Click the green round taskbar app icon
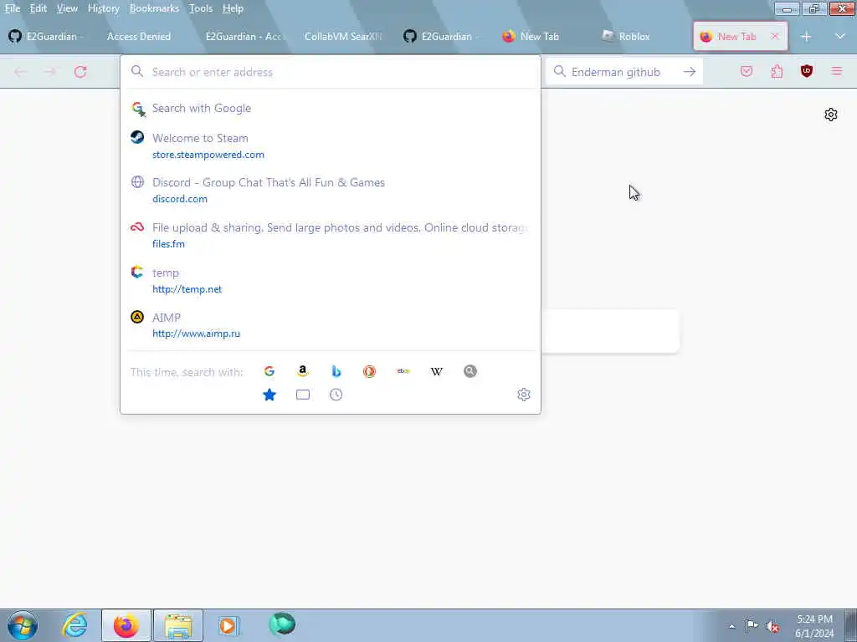Viewport: 857px width, 642px height. click(x=282, y=624)
